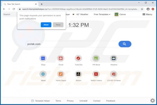Select the New Tab Search tab

coord(20,4)
